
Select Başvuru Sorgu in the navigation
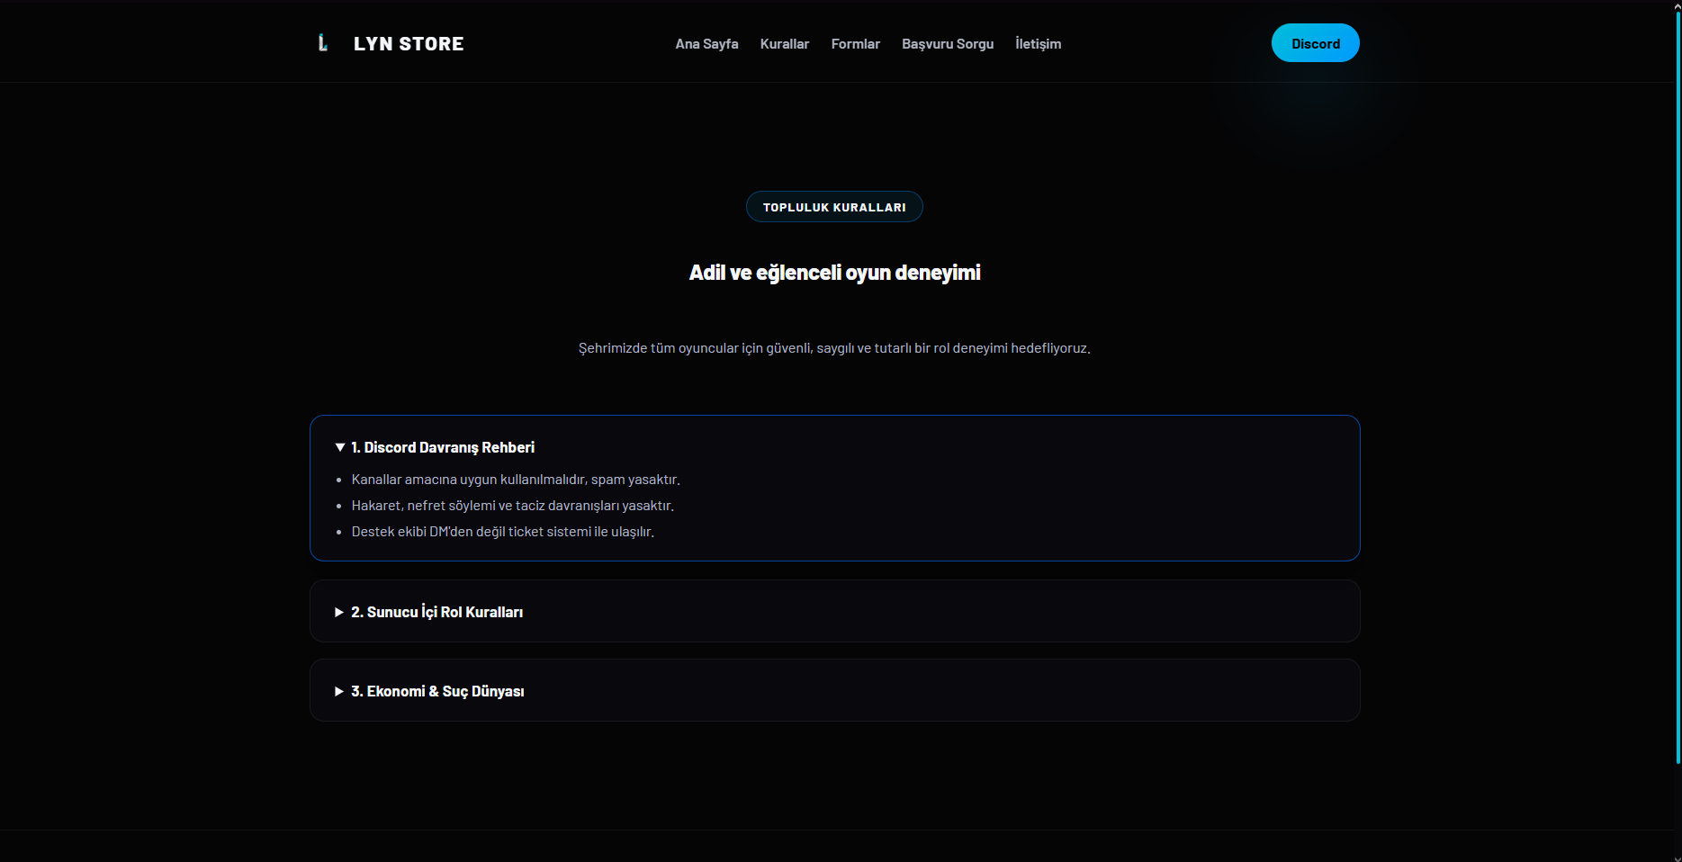click(x=948, y=44)
